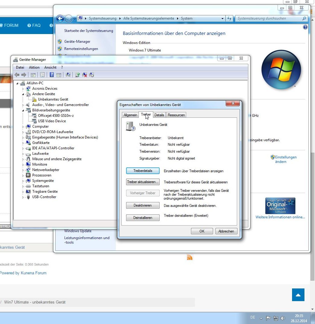Viewport: 315px width, 324px height.
Task: Toggle the console tree pane toolbar icon
Action: 33,75
